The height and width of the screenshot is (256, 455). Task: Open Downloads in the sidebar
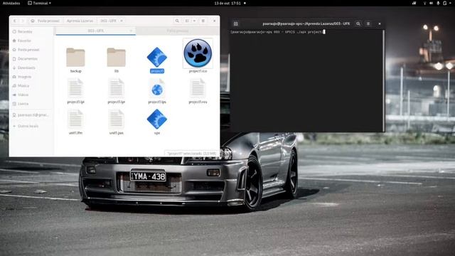coord(31,68)
